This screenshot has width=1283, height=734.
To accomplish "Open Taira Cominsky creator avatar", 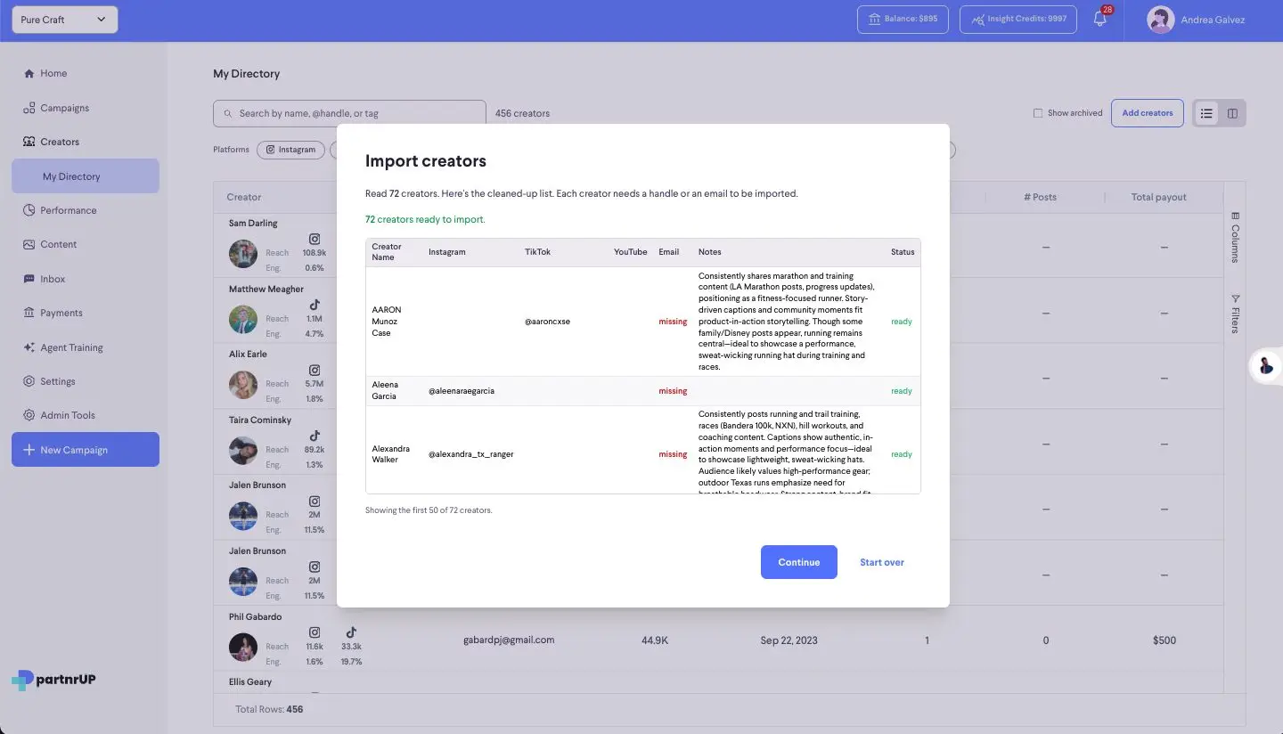I will tap(243, 451).
